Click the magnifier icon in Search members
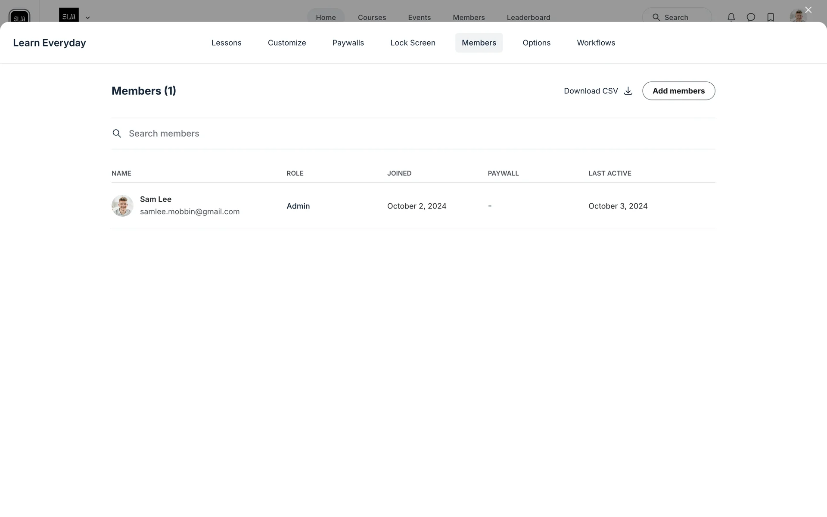827x517 pixels. pos(117,134)
